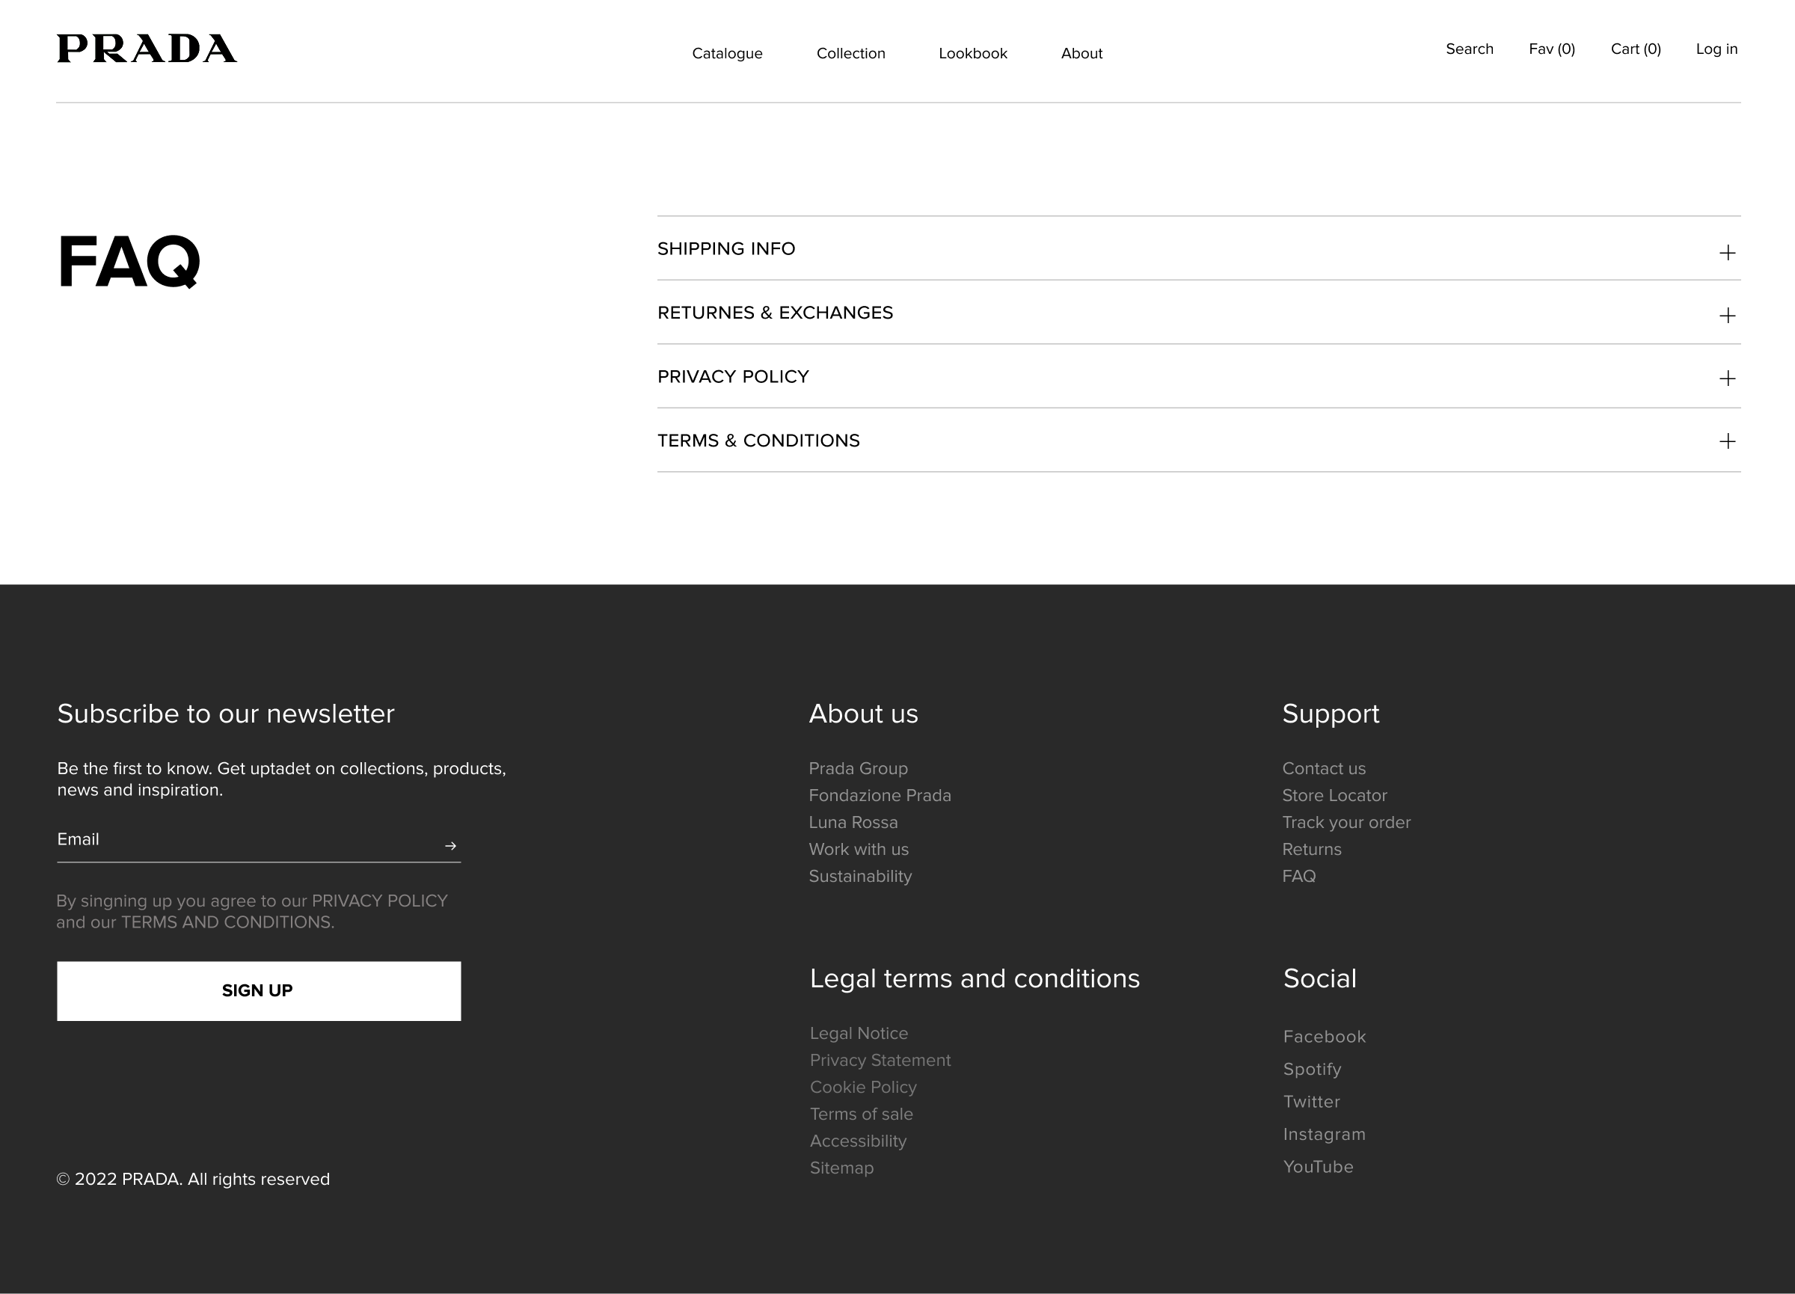Viewport: 1795px width, 1294px height.
Task: Expand Terms & Conditions plus icon
Action: coord(1728,441)
